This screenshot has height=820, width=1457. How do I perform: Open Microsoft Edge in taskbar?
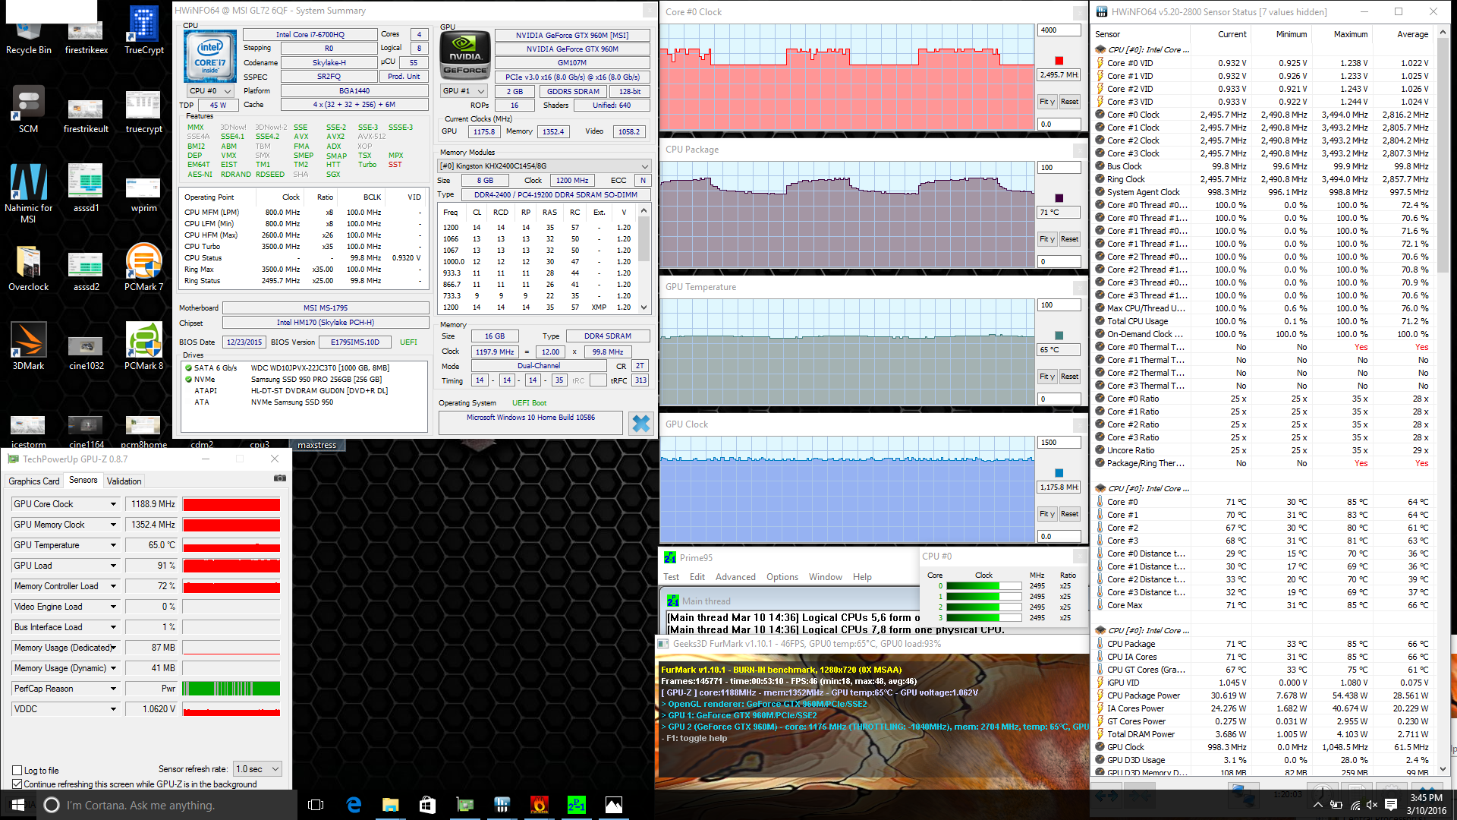(x=354, y=805)
